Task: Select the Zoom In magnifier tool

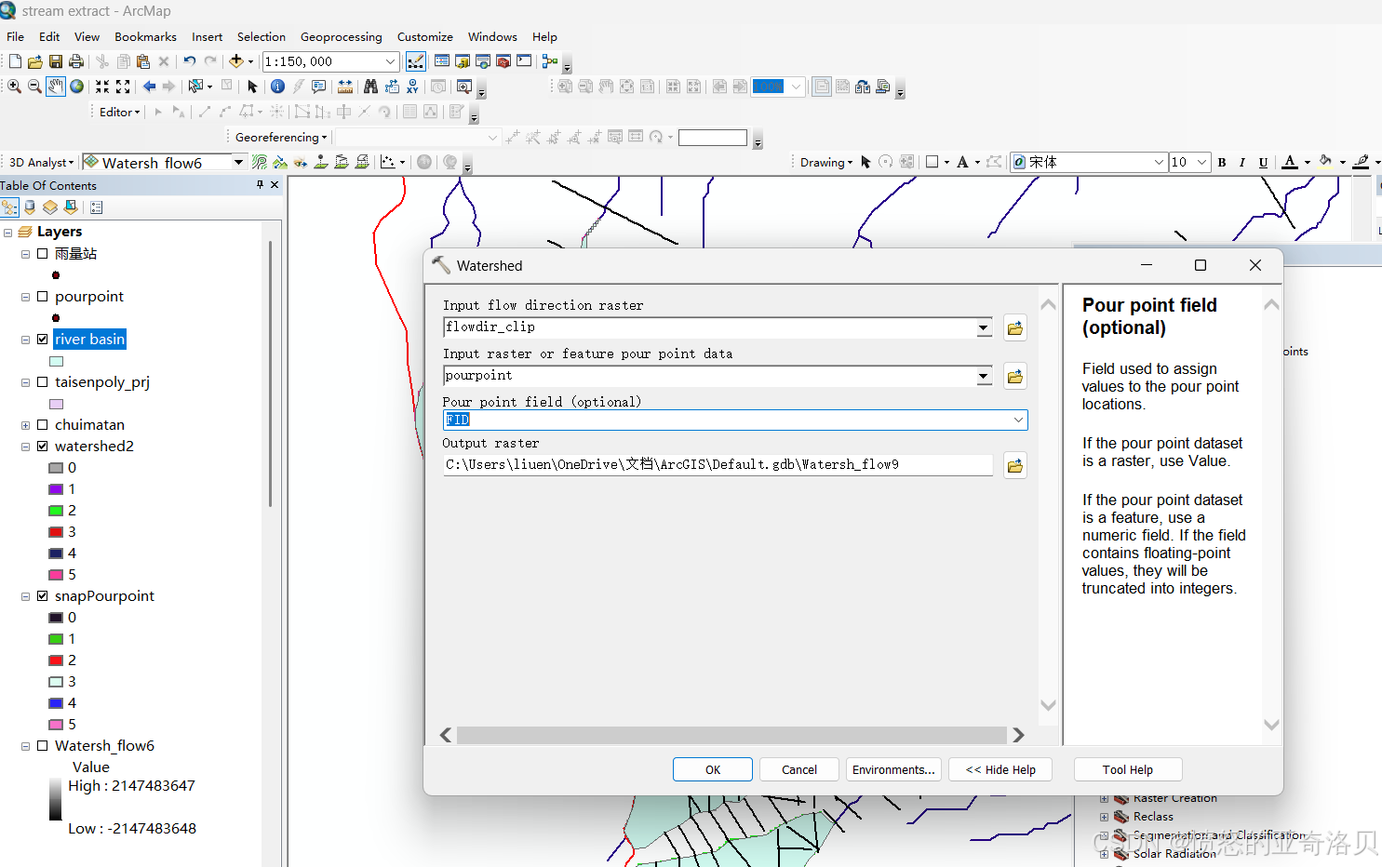Action: coord(14,87)
